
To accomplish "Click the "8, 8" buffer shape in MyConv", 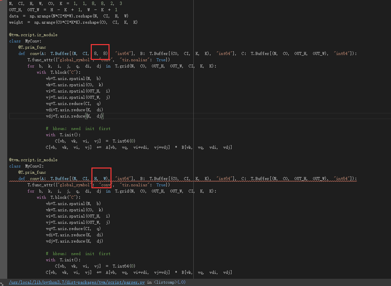I will point(101,53).
